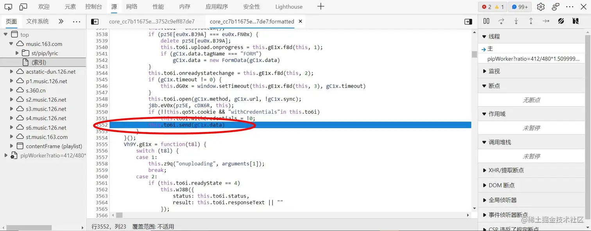Switch to the 控制台 tab
The width and height of the screenshot is (591, 231).
94,7
